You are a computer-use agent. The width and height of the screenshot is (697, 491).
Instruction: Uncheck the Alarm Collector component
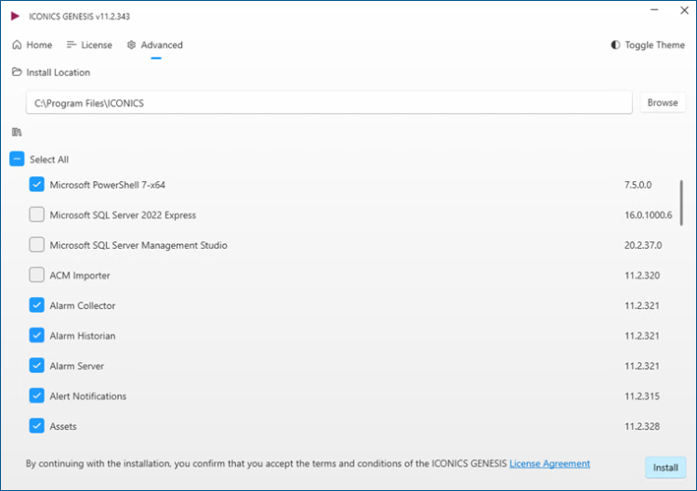(36, 305)
